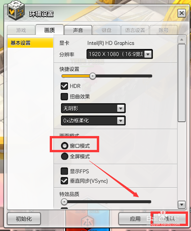Screen dimensions: 191x231
Task: Select the 窗口模式 radio button
Action: 65,146
